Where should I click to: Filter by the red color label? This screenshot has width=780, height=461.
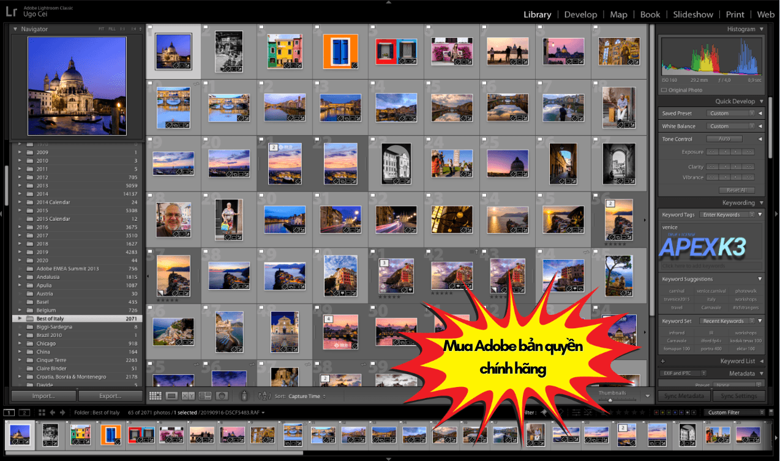click(x=656, y=413)
